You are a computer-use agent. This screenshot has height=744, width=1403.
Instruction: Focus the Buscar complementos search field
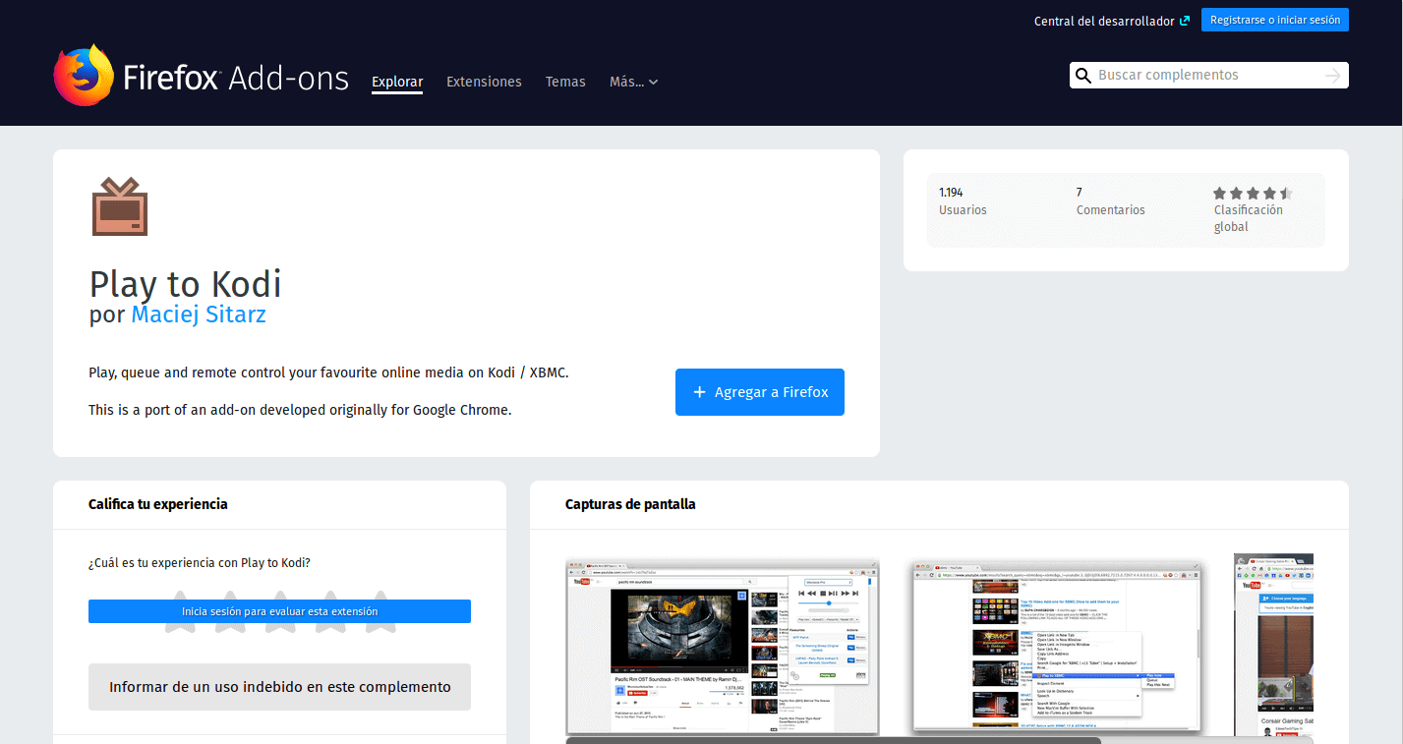[x=1208, y=76]
